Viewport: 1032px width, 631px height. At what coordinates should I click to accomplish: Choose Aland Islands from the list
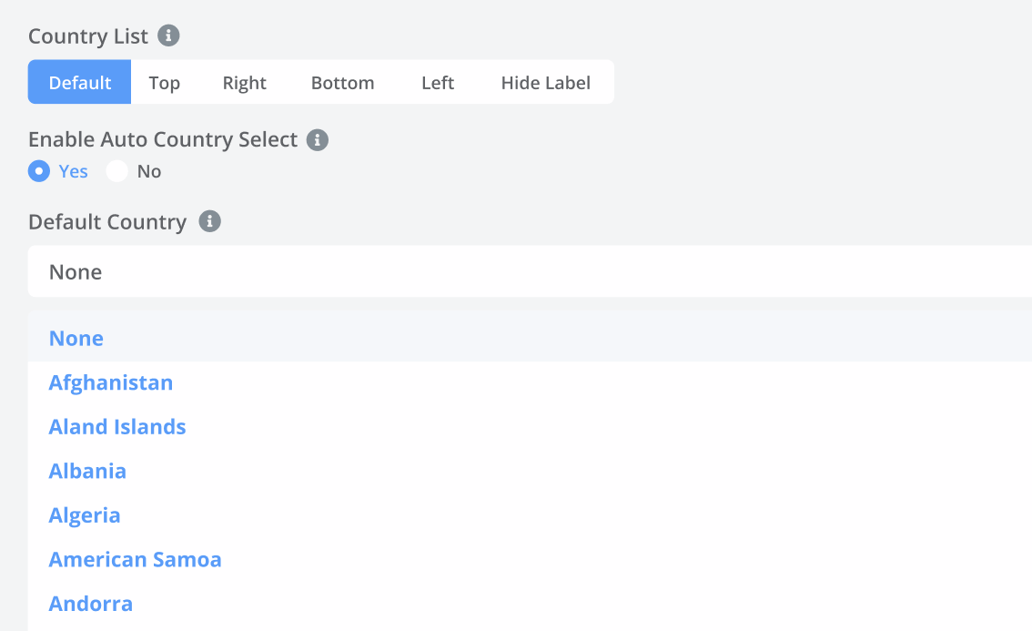[117, 427]
